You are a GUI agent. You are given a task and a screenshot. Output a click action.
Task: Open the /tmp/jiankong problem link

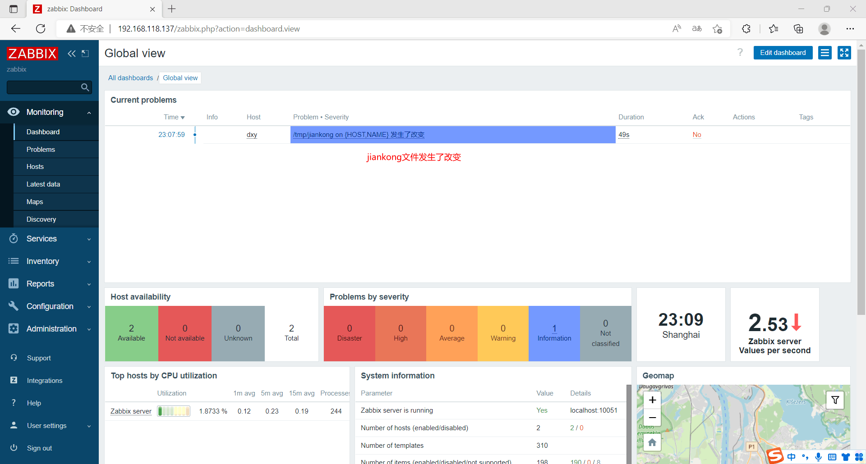click(359, 135)
